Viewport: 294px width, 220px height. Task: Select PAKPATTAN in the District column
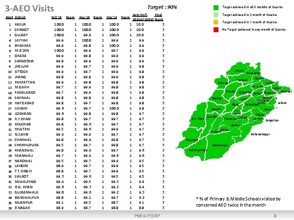coord(25,82)
